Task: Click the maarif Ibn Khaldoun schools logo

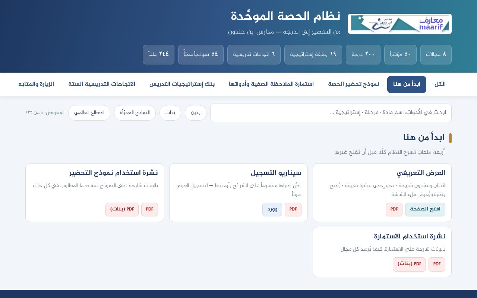Action: (x=400, y=24)
